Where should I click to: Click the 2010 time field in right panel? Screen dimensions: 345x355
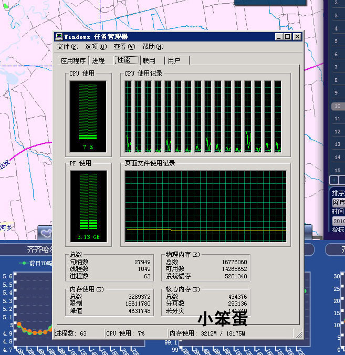click(x=339, y=221)
